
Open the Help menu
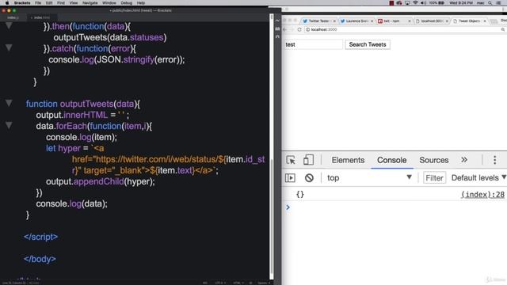coord(141,3)
